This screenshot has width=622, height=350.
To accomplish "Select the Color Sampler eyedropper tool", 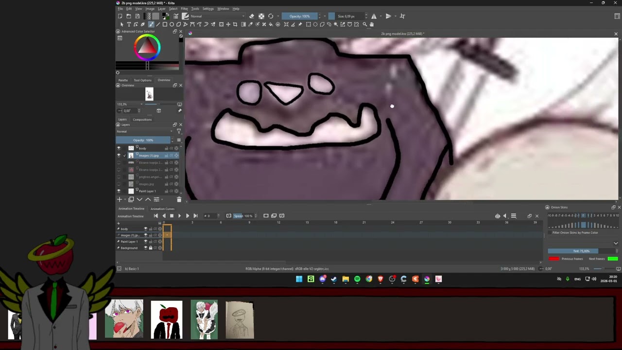I will pyautogui.click(x=250, y=24).
